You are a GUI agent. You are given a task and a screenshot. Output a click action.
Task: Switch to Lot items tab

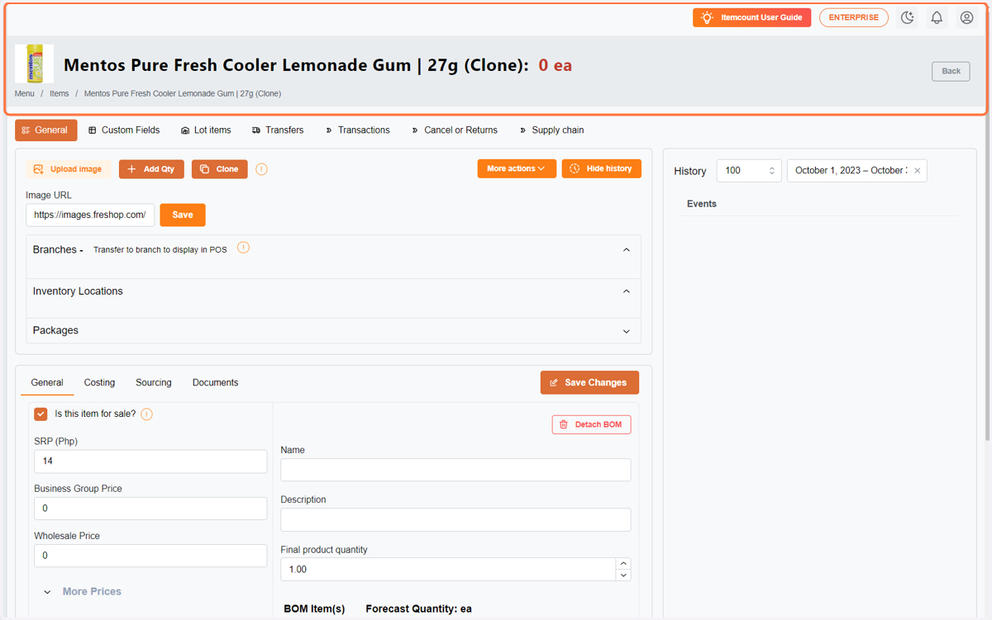point(206,130)
